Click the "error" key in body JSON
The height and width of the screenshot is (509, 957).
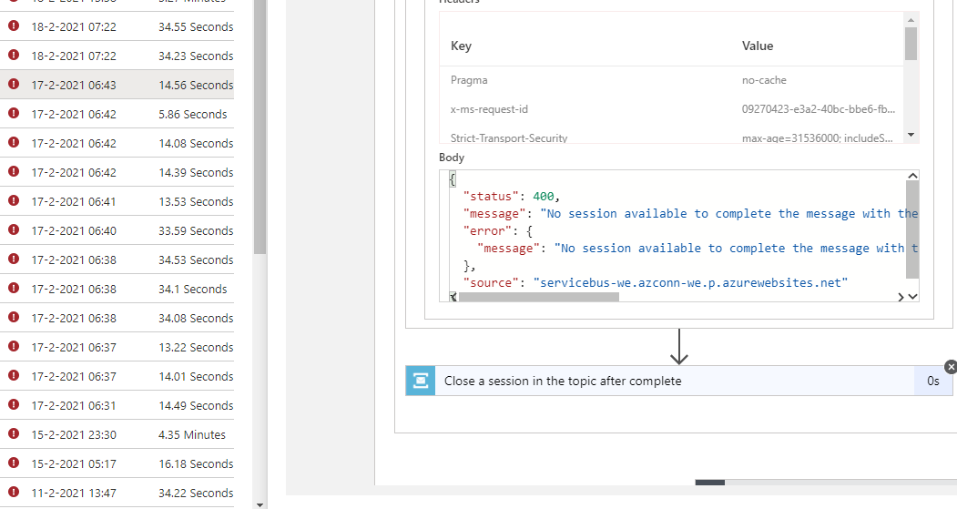point(488,230)
